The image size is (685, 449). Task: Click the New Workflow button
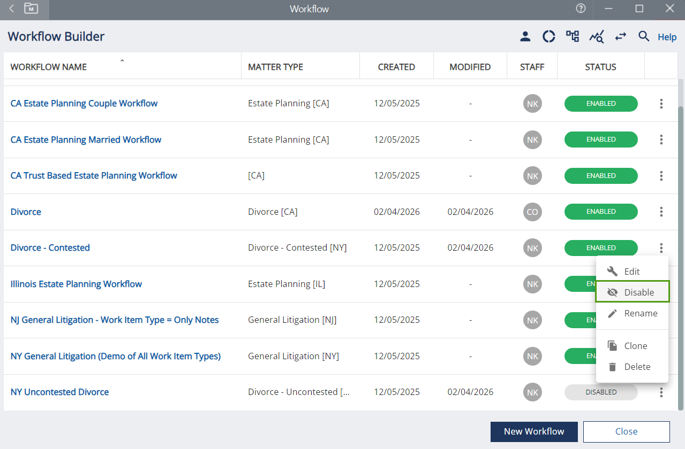[x=534, y=431]
